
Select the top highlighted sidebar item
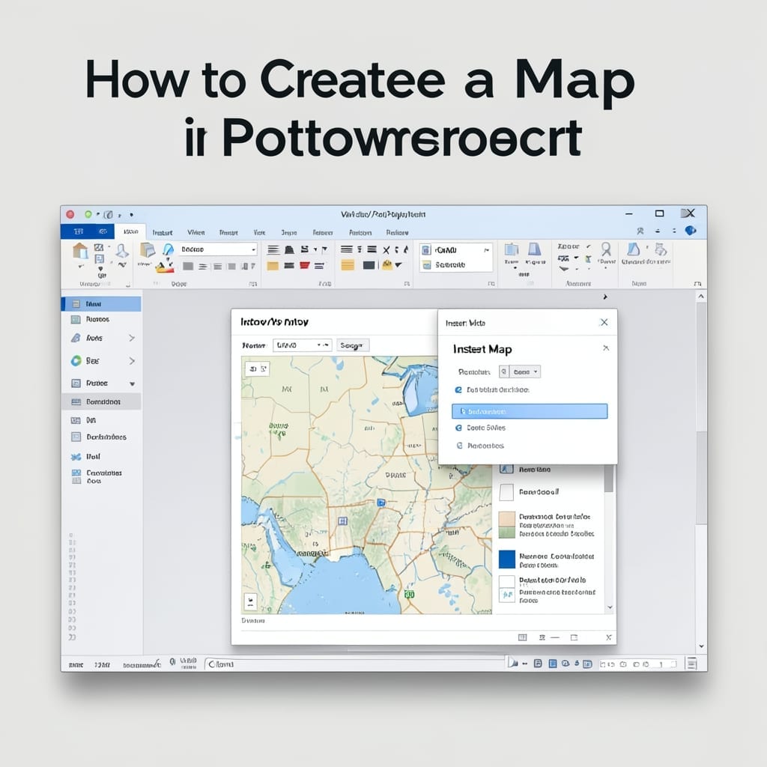point(101,304)
